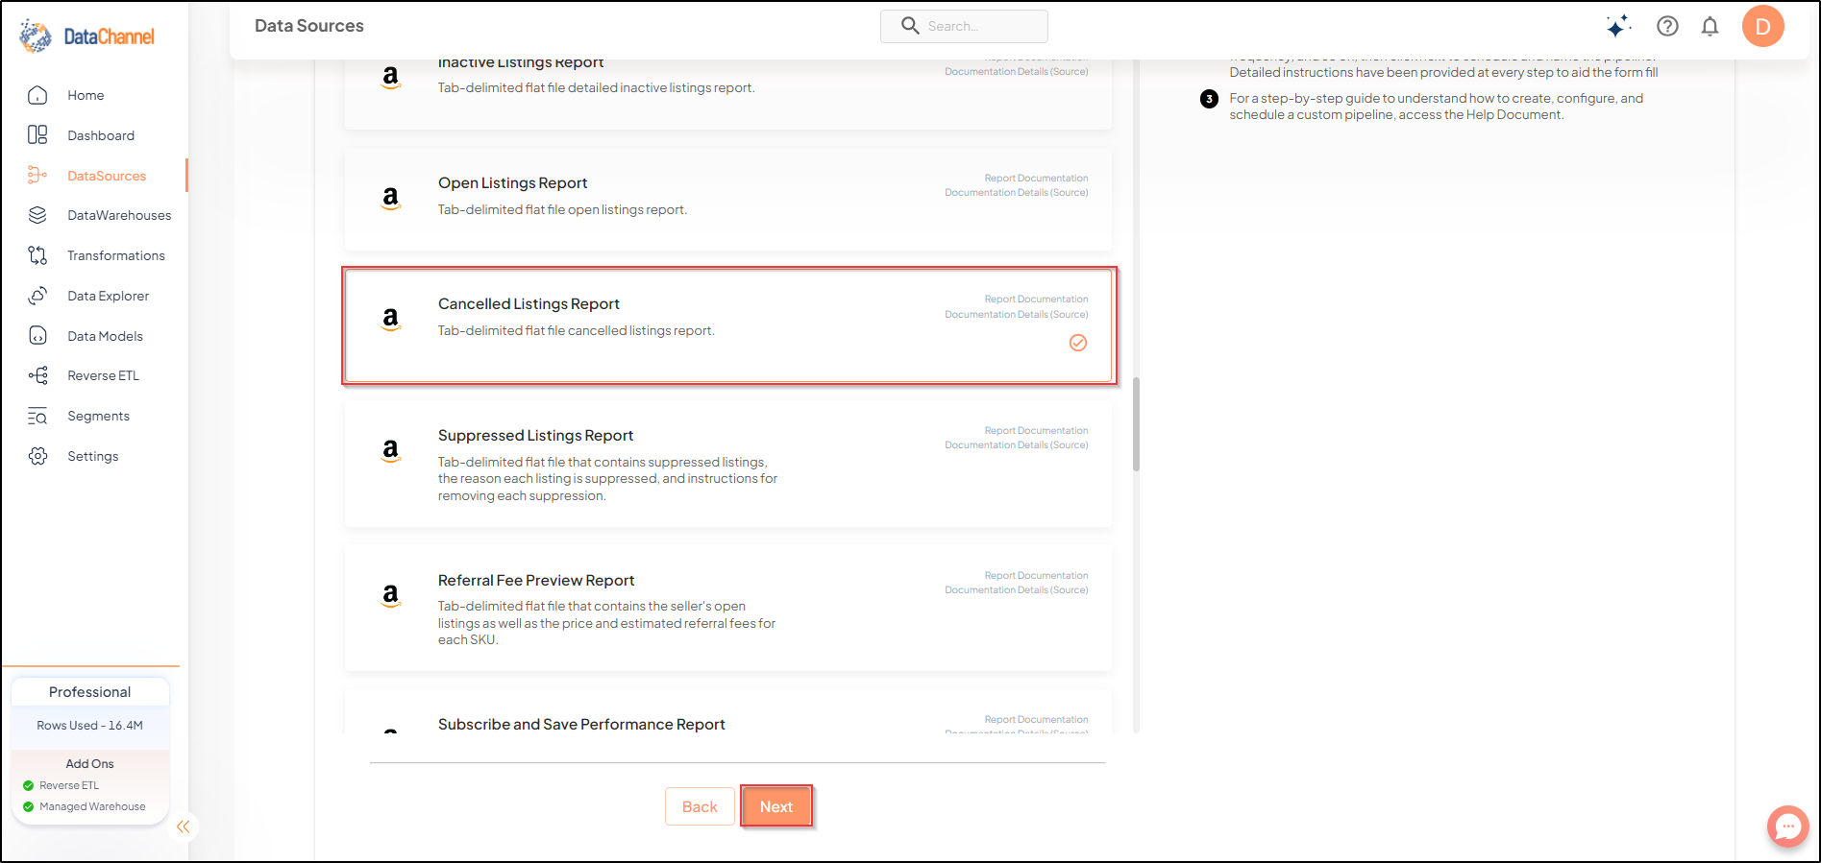Viewport: 1821px width, 863px height.
Task: Select the Suppressed Listings Report card title
Action: (535, 436)
